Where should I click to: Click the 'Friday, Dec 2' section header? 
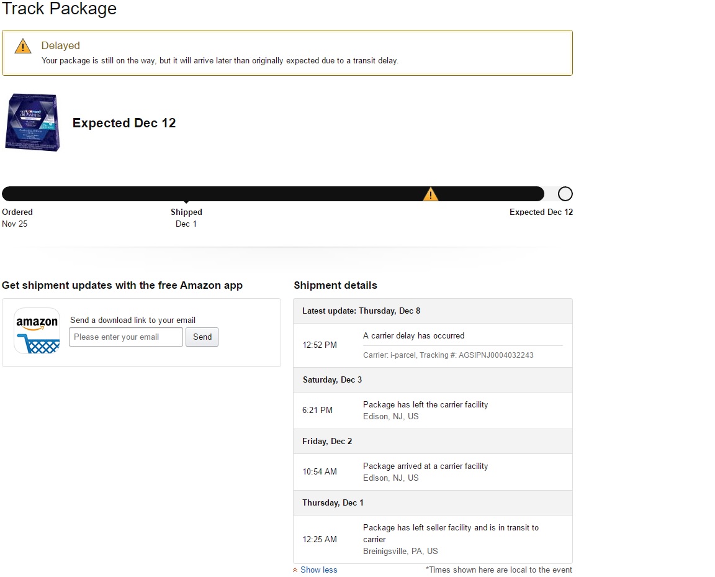(x=327, y=441)
